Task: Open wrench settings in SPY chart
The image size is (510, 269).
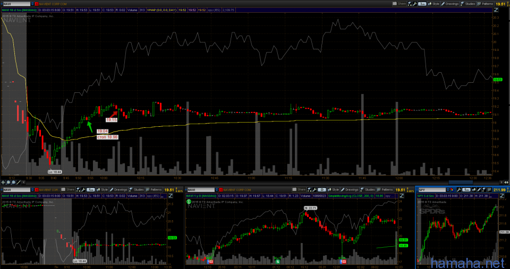Action: pyautogui.click(x=459, y=189)
